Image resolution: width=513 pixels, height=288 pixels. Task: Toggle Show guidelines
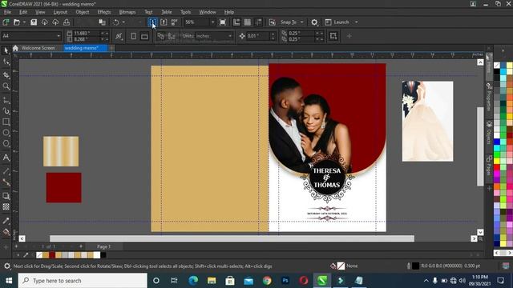coord(258,22)
